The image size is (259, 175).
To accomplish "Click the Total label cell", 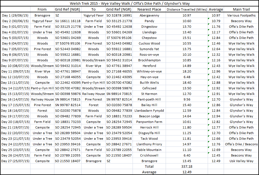I will coord(149,167).
